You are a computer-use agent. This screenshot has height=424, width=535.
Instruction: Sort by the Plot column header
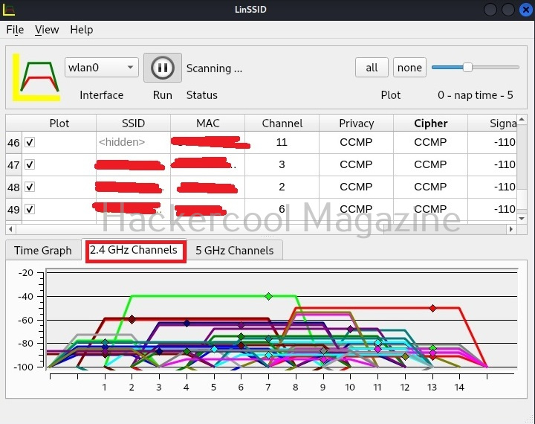coord(59,123)
